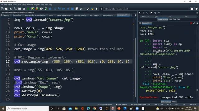This screenshot has width=199, height=111.
Task: Search variables in Variable explorer
Action: (155, 13)
